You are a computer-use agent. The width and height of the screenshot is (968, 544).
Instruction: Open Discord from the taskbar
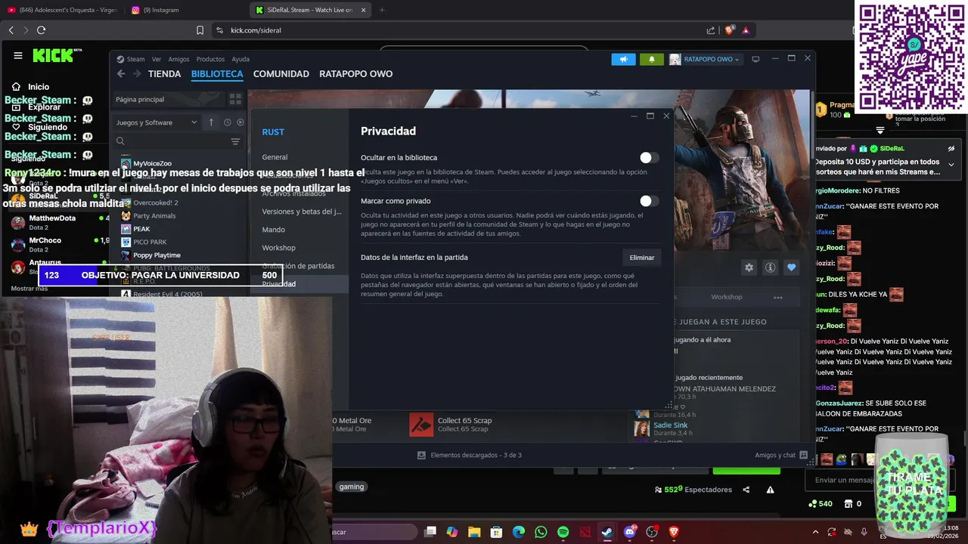coord(629,532)
